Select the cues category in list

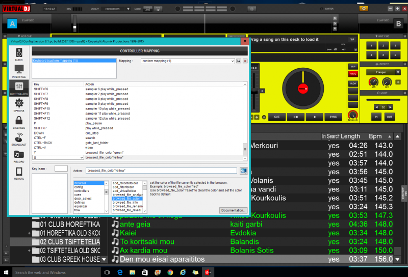pos(78,195)
